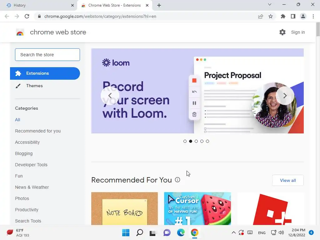Viewport: 320px width, 240px height.
Task: Open Task View on taskbar
Action: click(152, 232)
